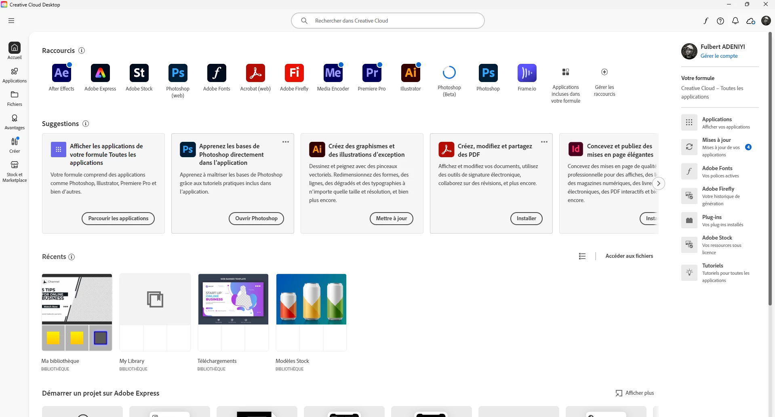Open Applications in left sidebar

15,75
